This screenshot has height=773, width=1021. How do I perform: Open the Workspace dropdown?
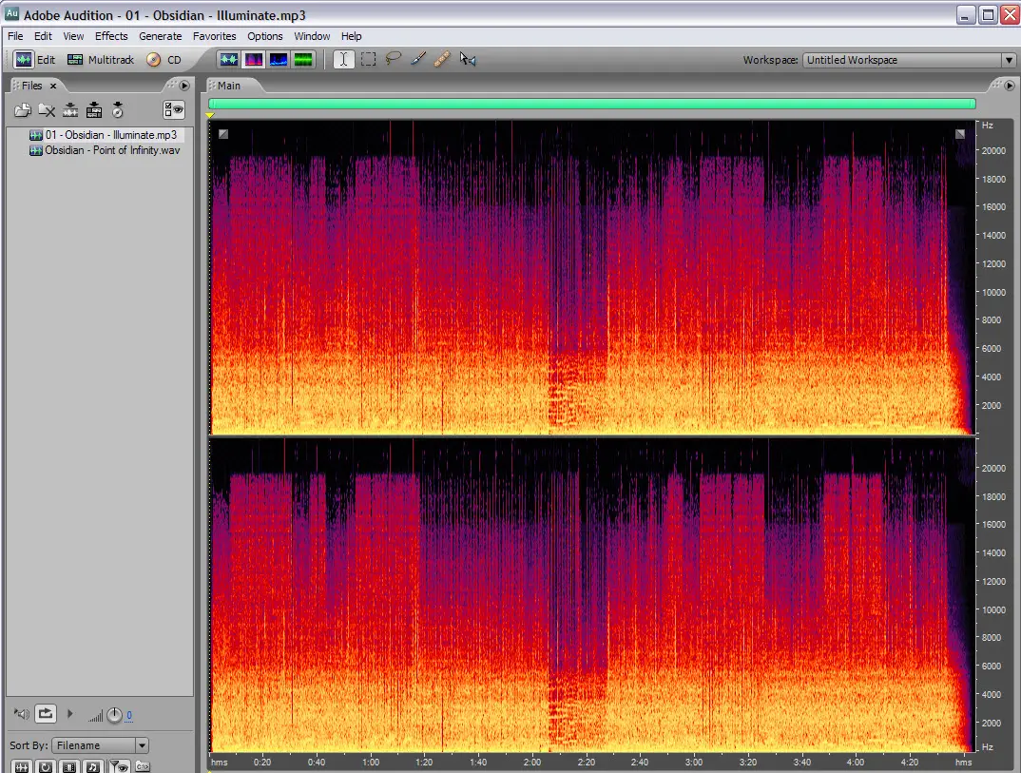pos(1009,60)
